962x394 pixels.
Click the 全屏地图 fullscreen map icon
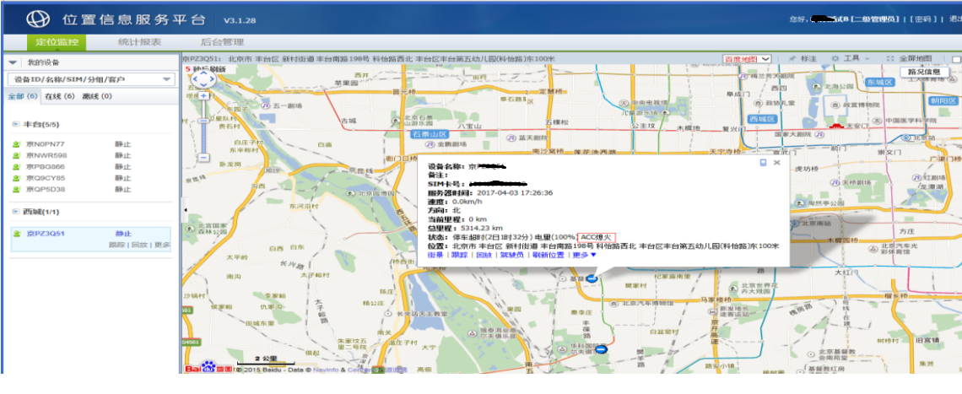pyautogui.click(x=889, y=59)
